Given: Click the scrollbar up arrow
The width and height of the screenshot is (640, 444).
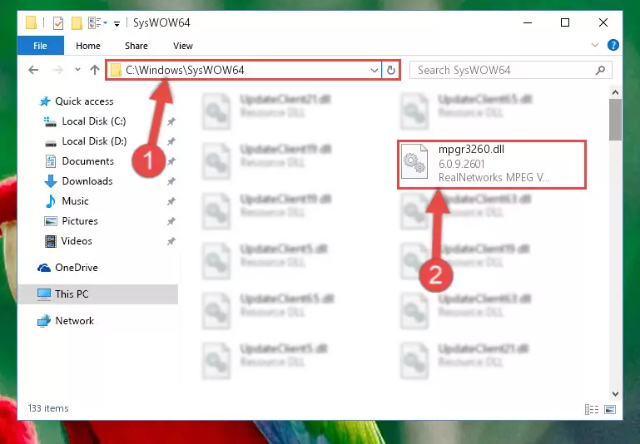Looking at the screenshot, I should (x=616, y=92).
